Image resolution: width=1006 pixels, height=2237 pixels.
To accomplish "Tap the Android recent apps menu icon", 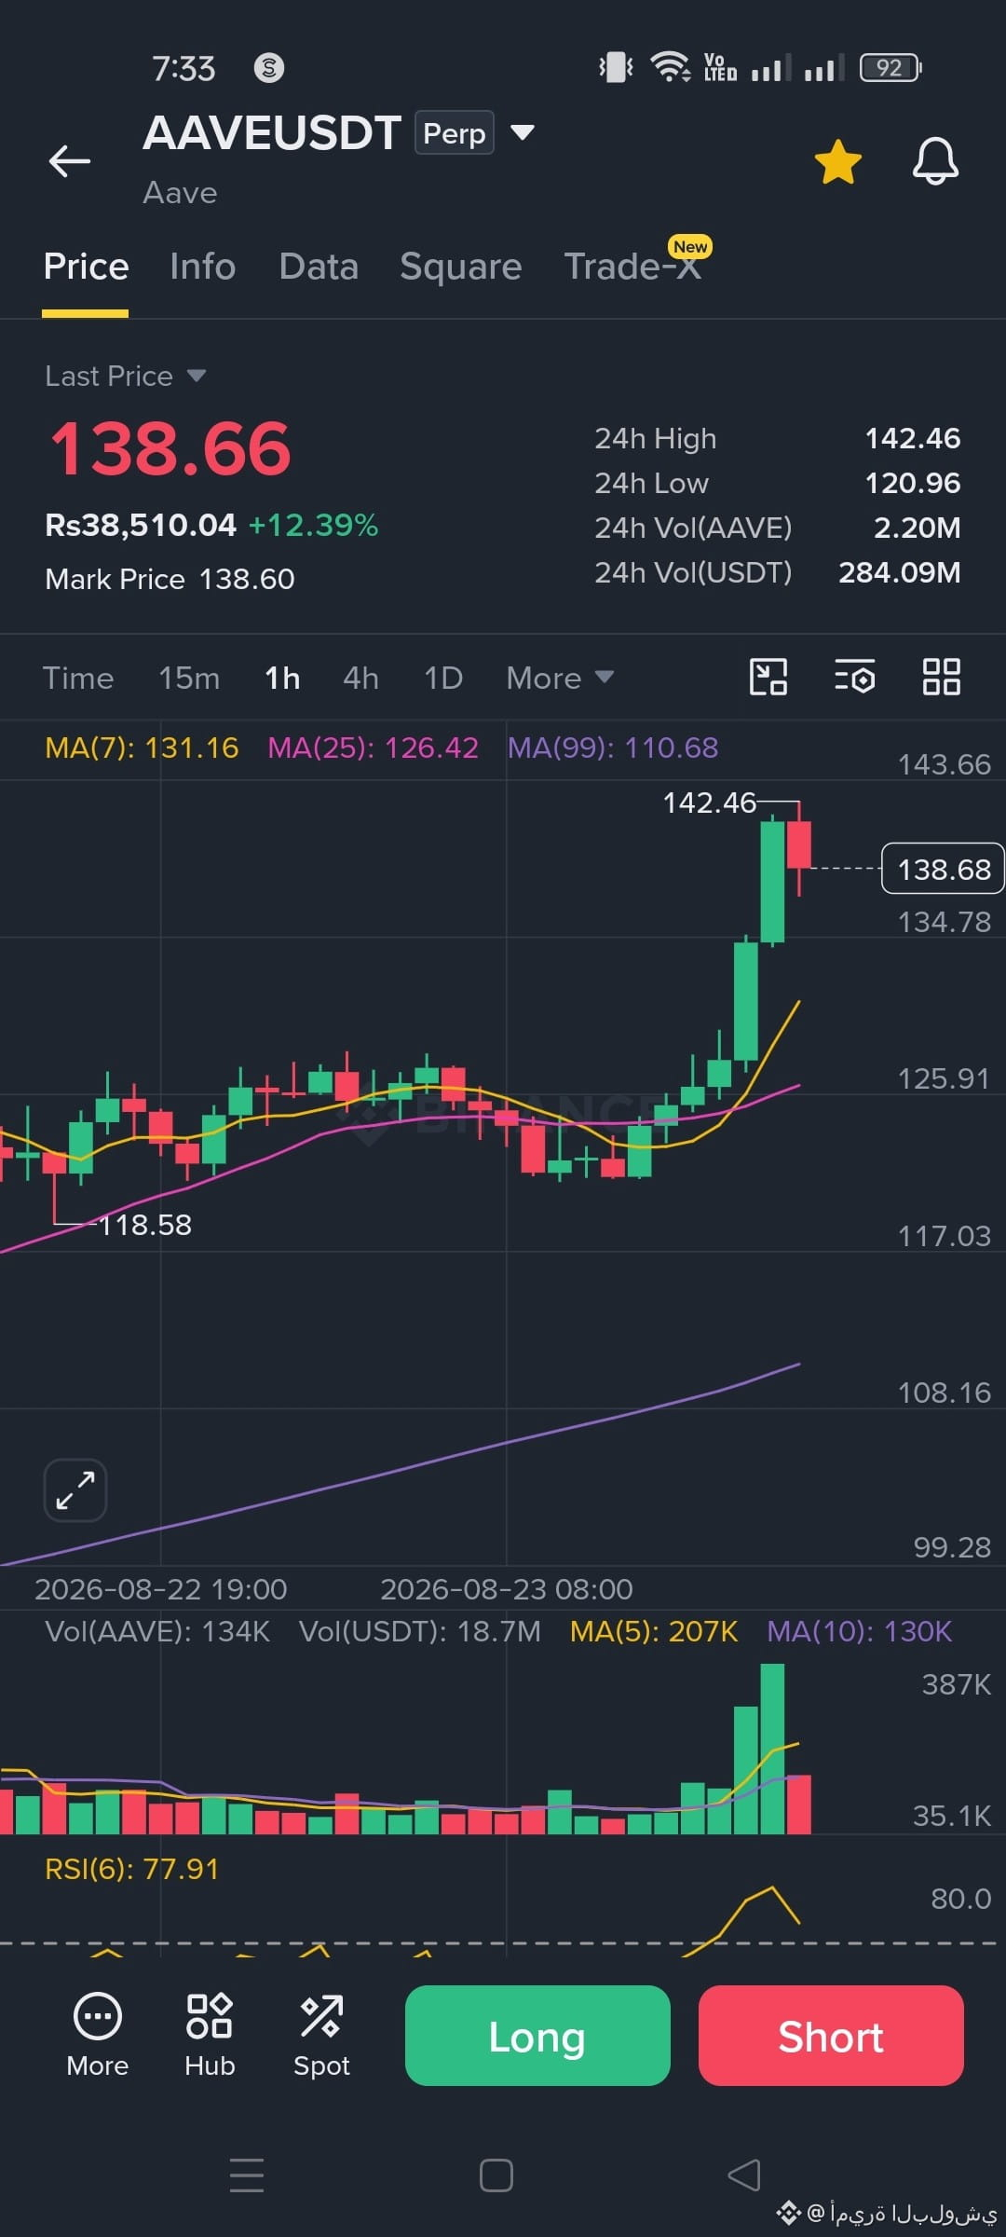I will (x=247, y=2175).
